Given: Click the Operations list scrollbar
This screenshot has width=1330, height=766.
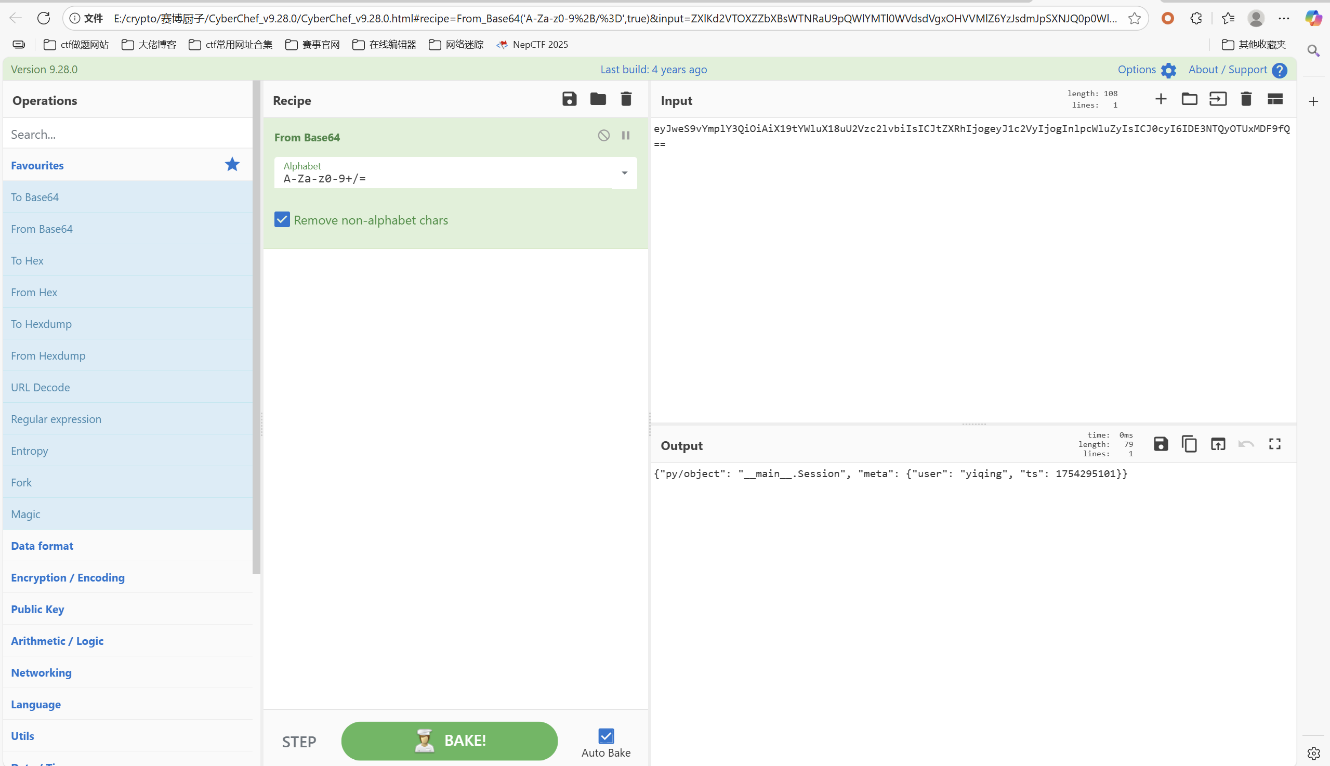Looking at the screenshot, I should pyautogui.click(x=257, y=327).
